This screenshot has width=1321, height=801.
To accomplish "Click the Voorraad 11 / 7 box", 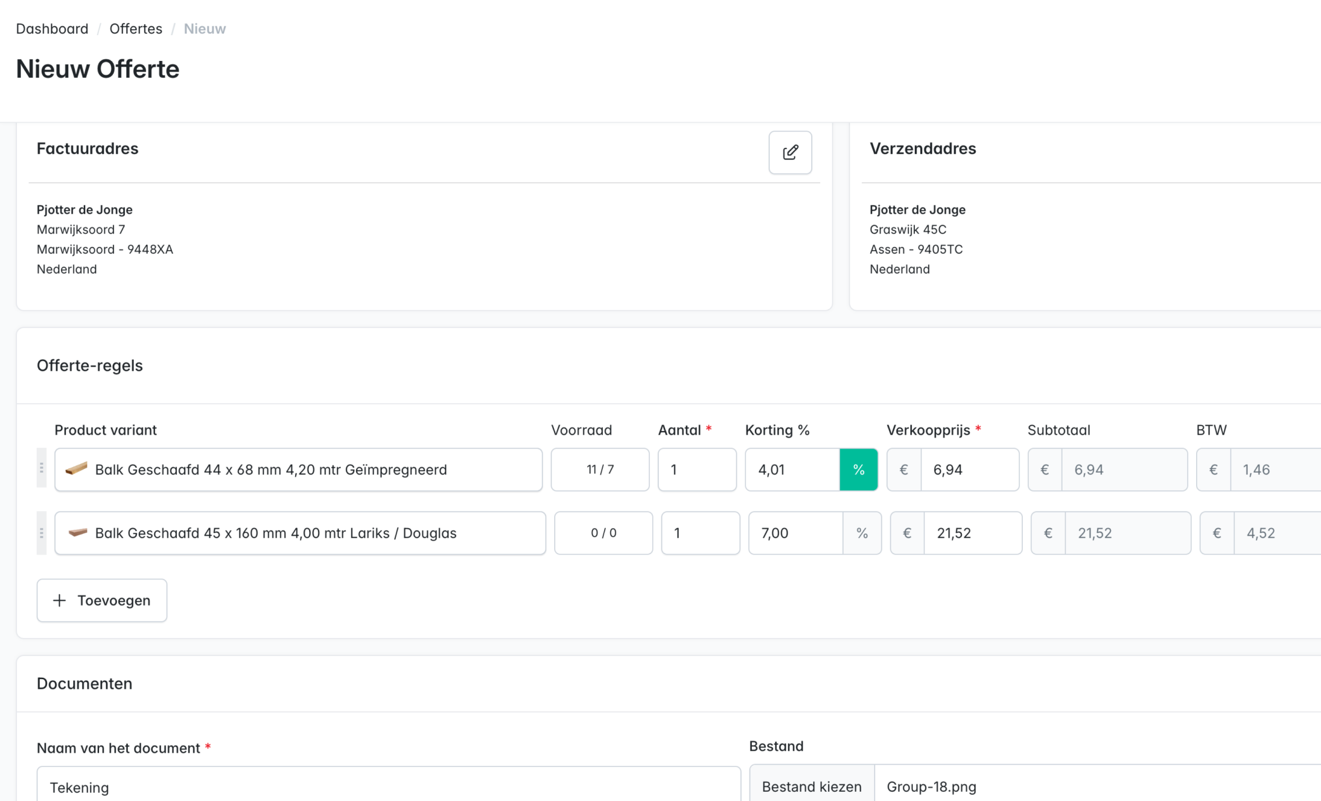I will (600, 470).
